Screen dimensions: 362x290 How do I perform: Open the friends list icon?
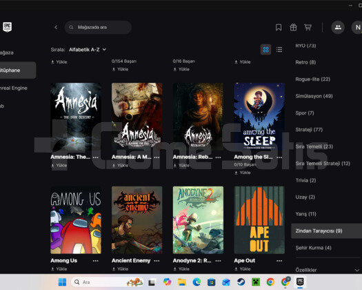coord(338,28)
